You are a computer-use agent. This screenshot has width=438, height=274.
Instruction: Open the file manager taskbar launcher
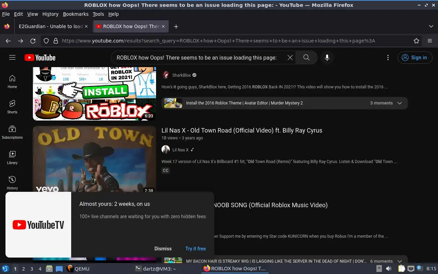[x=49, y=269]
